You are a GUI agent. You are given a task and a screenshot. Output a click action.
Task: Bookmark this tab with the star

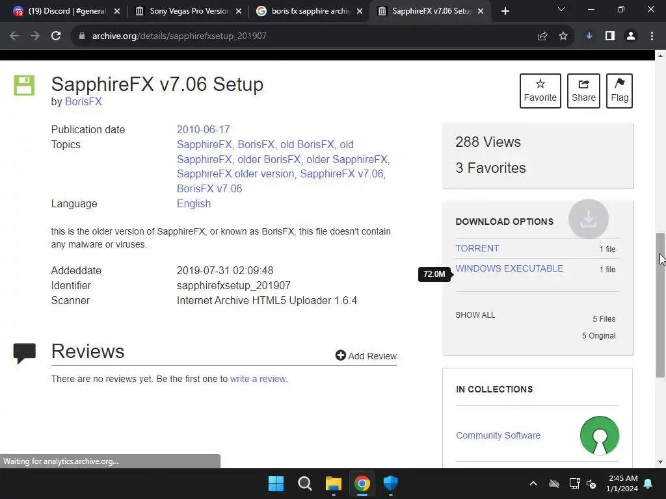pos(563,36)
